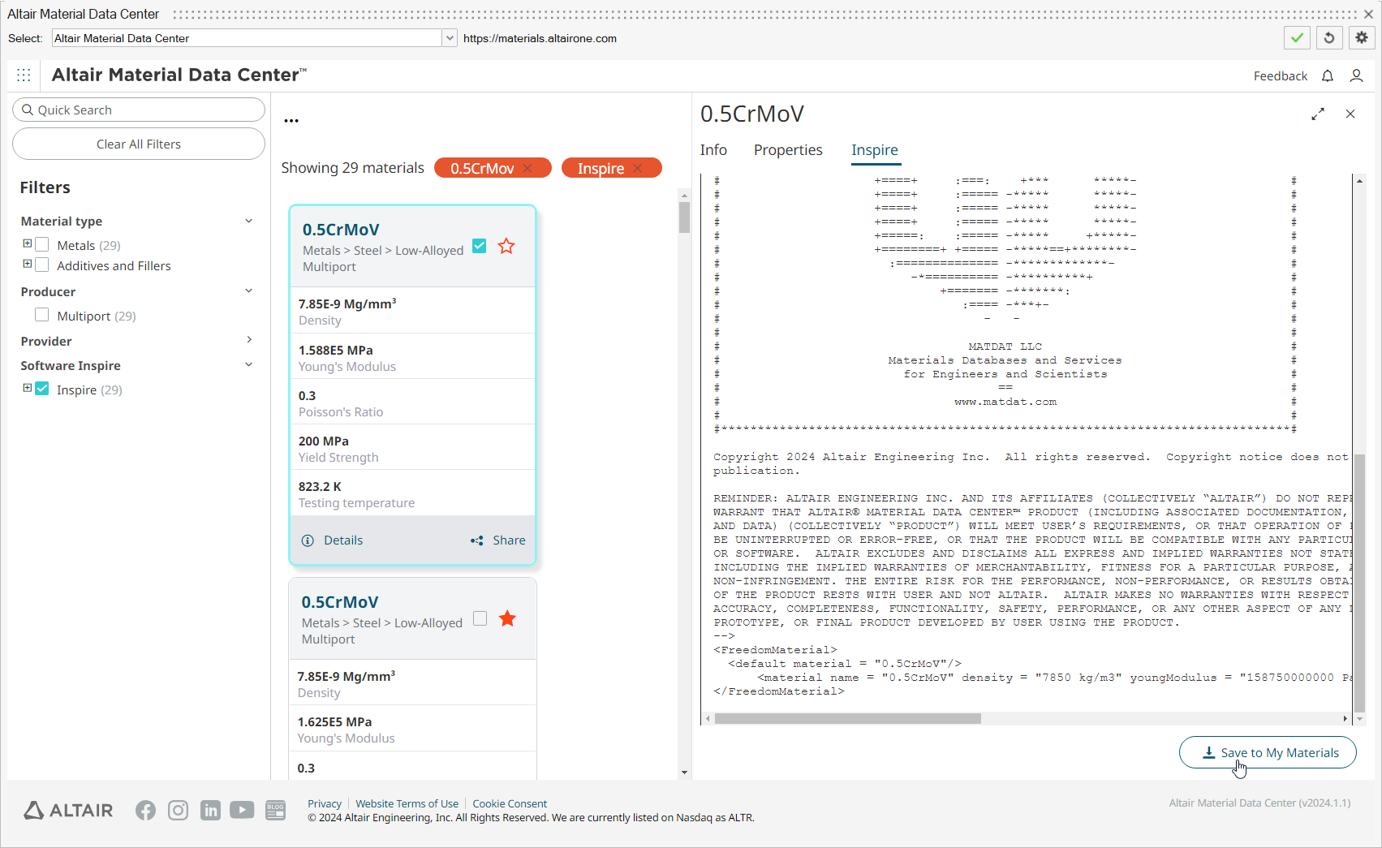Switch to the Info tab

coord(713,150)
